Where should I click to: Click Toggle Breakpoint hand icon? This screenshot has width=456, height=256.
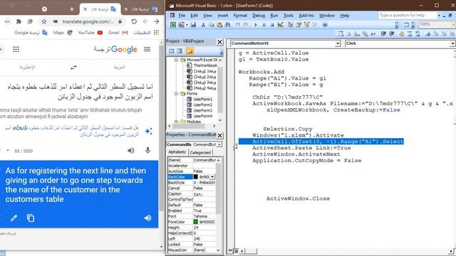tap(402, 34)
